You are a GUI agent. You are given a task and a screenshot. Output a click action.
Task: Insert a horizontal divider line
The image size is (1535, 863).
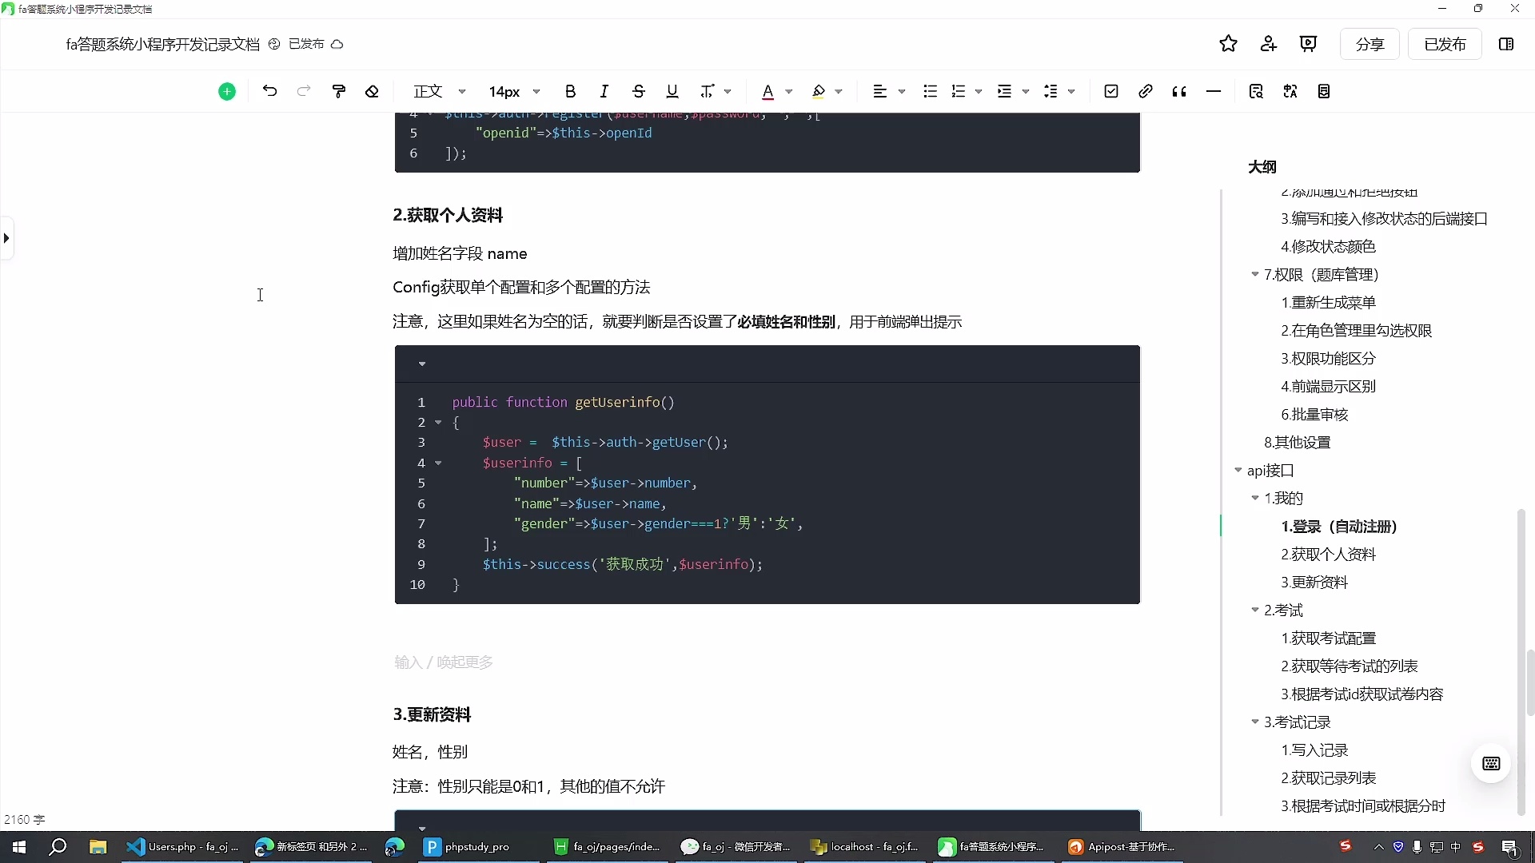click(x=1213, y=91)
